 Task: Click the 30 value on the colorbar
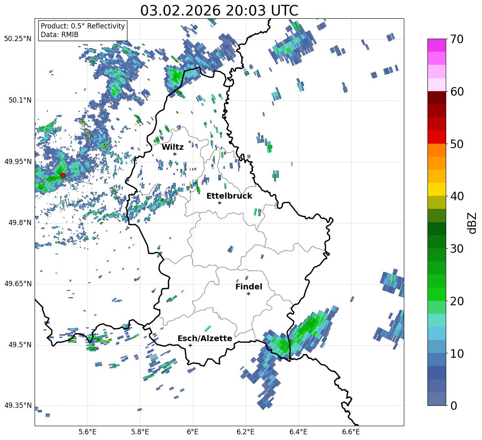[457, 249]
